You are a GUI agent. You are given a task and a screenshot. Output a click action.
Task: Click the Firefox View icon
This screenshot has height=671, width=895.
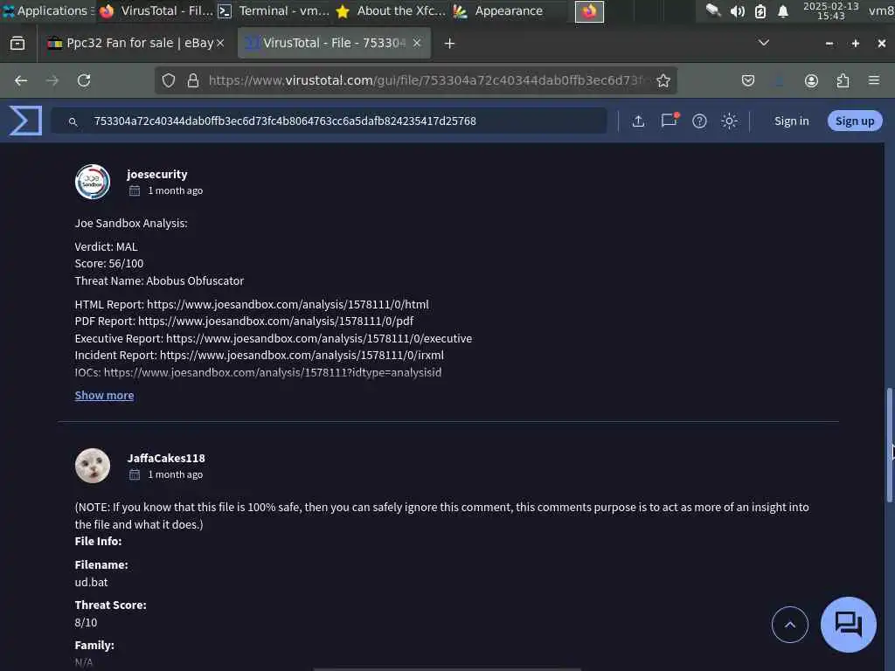coord(17,44)
